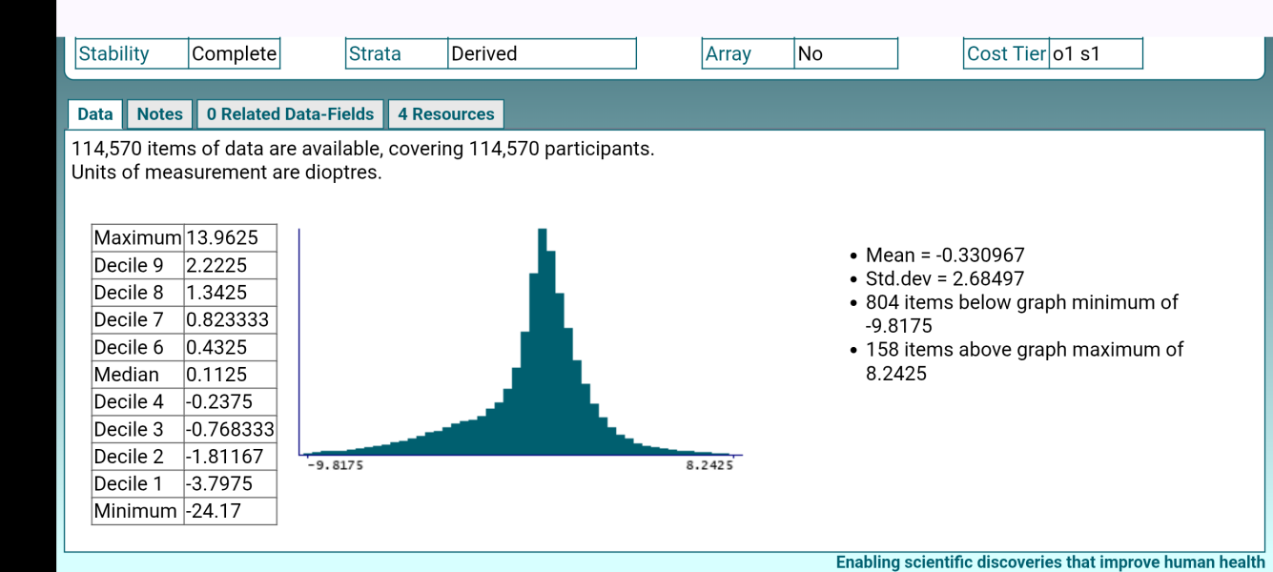Click the Array label link

729,54
